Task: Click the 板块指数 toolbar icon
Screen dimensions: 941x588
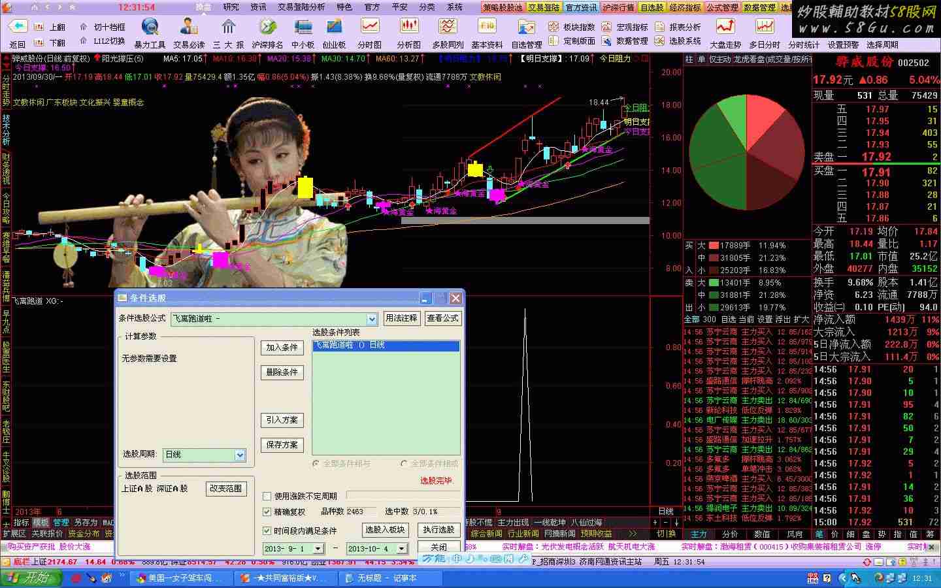Action: click(x=553, y=27)
